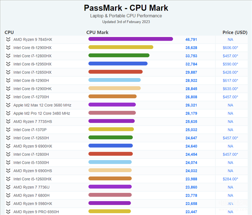Click the CPU Mark column header
Image resolution: width=252 pixels, height=215 pixels.
tap(97, 32)
